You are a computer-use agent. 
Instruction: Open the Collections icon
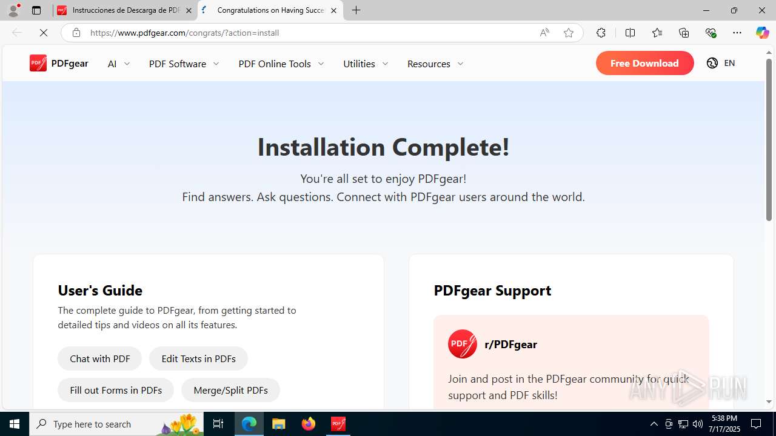coord(684,33)
